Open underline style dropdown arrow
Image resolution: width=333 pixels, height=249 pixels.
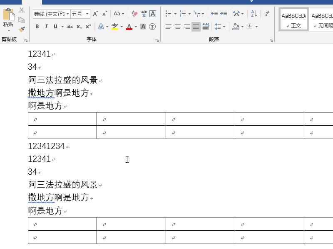[62, 27]
